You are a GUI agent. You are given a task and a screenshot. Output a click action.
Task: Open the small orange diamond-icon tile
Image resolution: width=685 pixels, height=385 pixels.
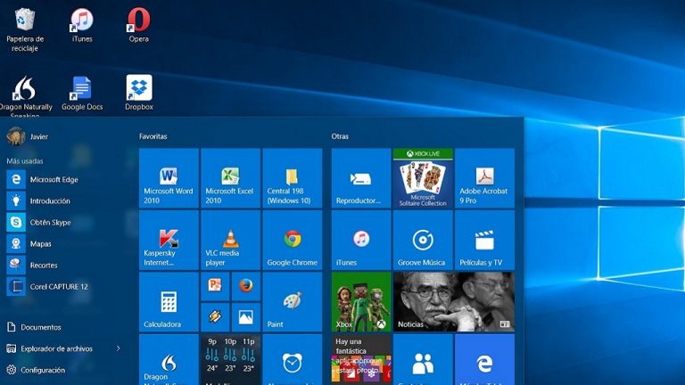(215, 317)
